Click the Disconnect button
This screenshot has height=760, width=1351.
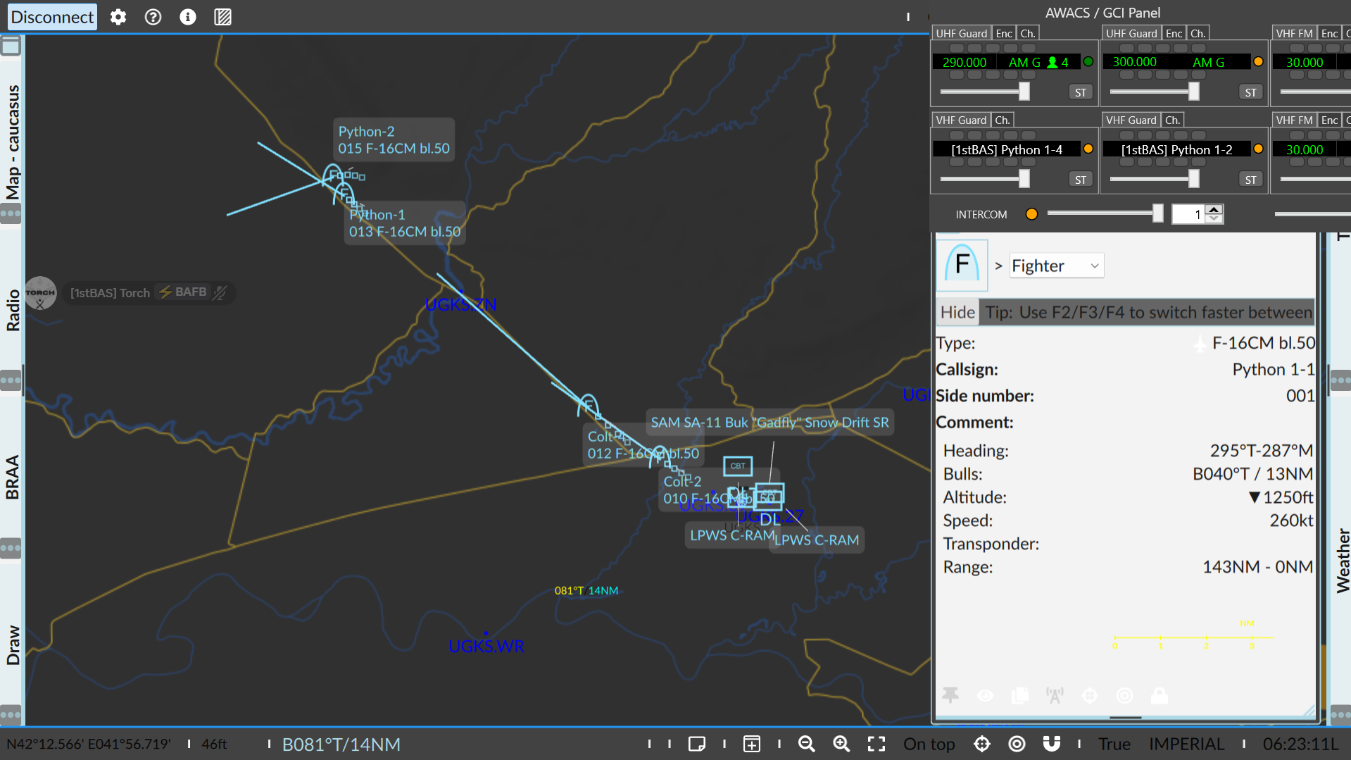click(x=51, y=17)
